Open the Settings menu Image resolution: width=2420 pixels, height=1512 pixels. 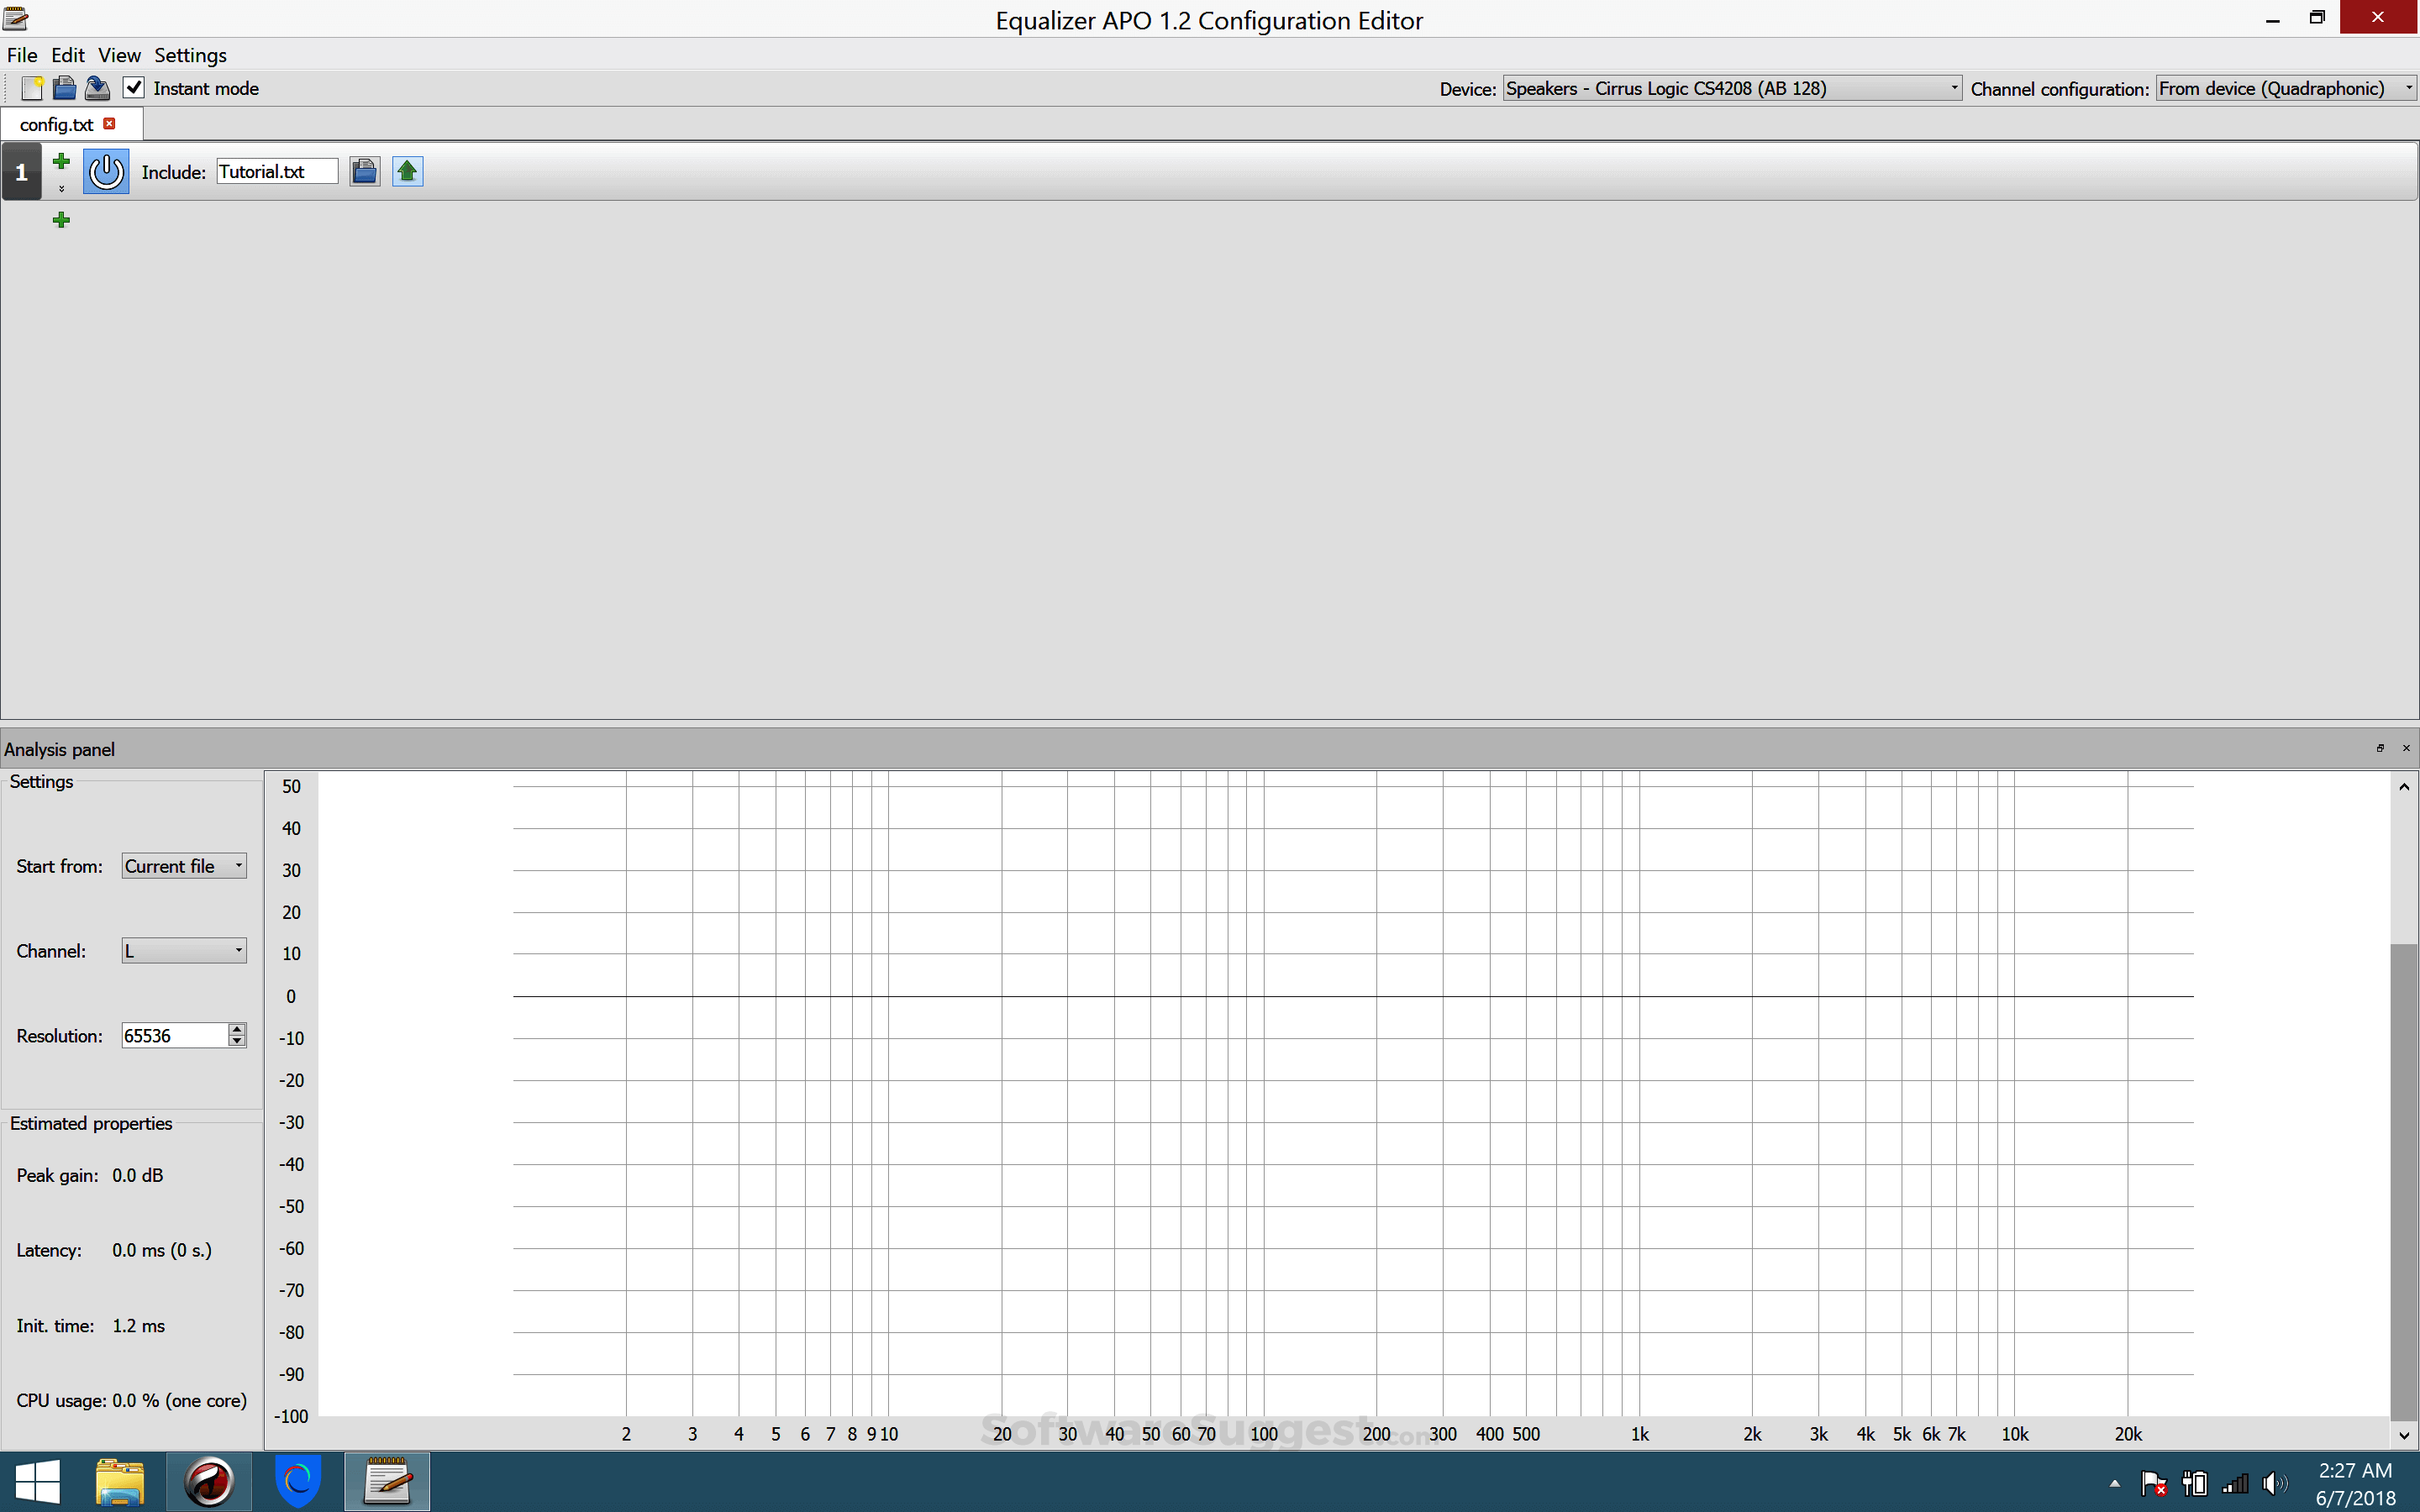point(190,55)
